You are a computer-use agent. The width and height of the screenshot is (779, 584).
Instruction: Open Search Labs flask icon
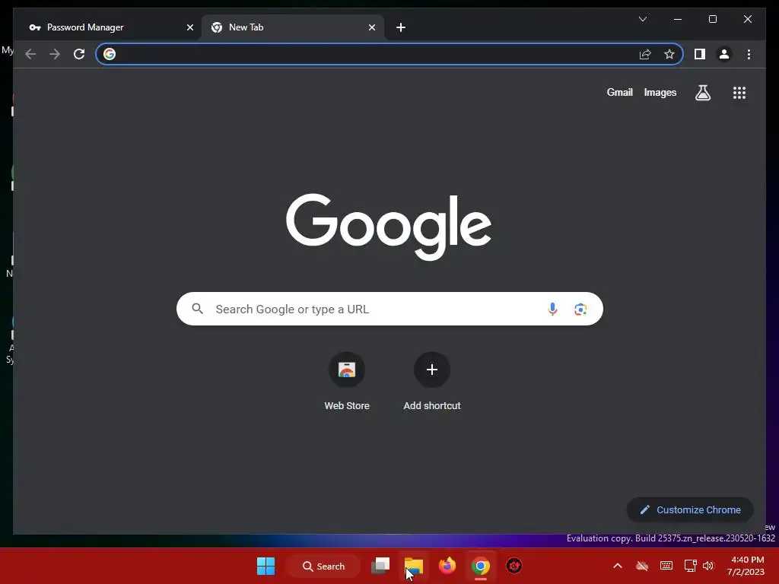pos(702,92)
